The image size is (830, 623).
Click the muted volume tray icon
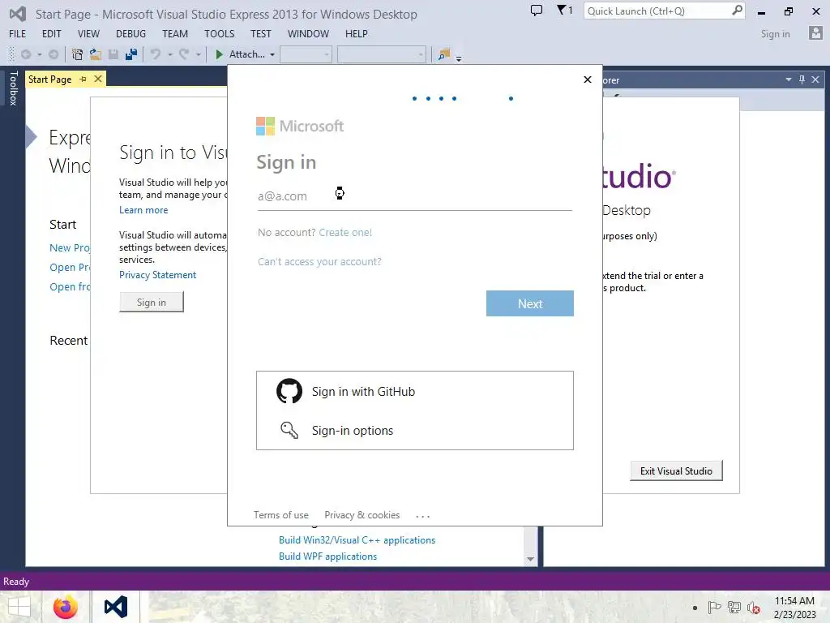coord(754,608)
